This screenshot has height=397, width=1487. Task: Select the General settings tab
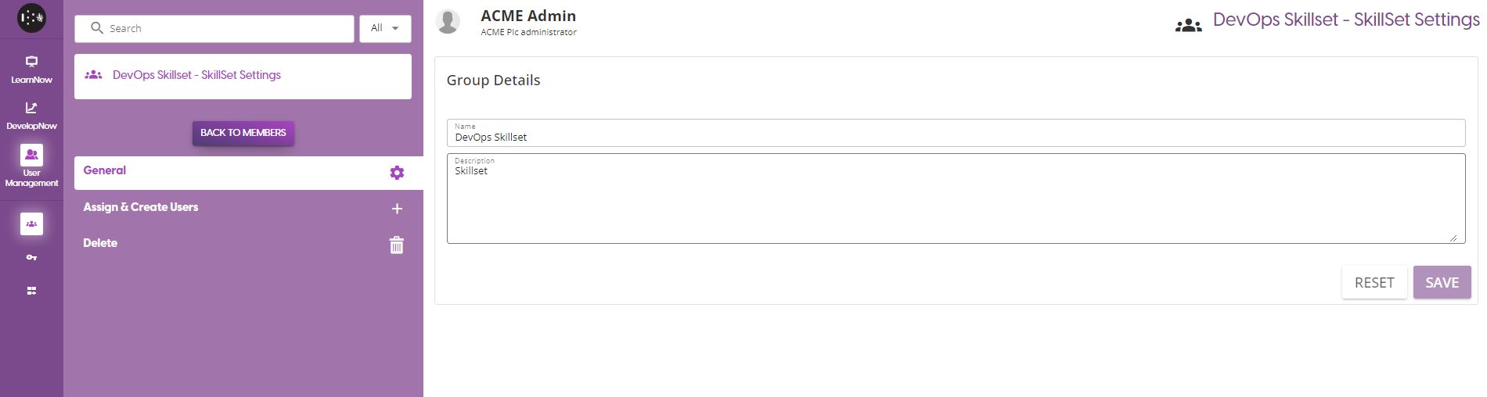point(105,170)
